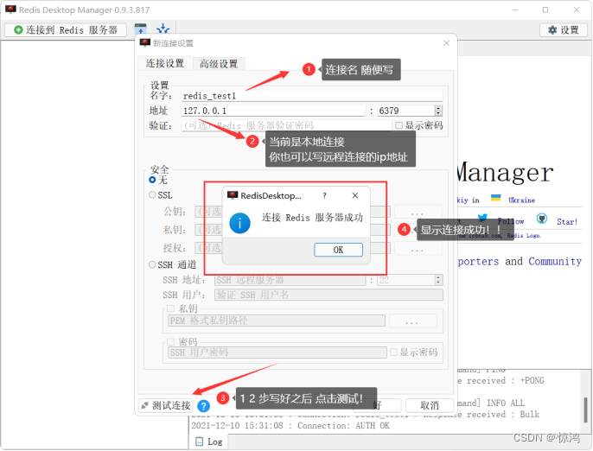
Task: Click the export connections toolbar icon
Action: pyautogui.click(x=163, y=29)
